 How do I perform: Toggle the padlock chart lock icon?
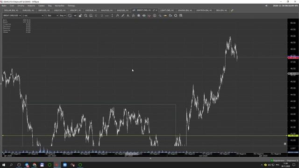pos(80,15)
